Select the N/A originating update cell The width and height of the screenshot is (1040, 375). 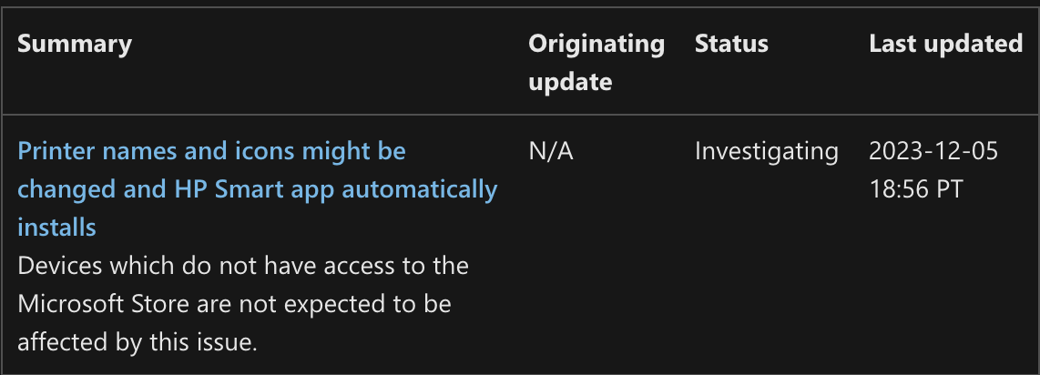(x=551, y=151)
